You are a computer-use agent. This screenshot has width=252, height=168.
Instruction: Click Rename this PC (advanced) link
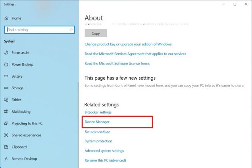pos(105,160)
